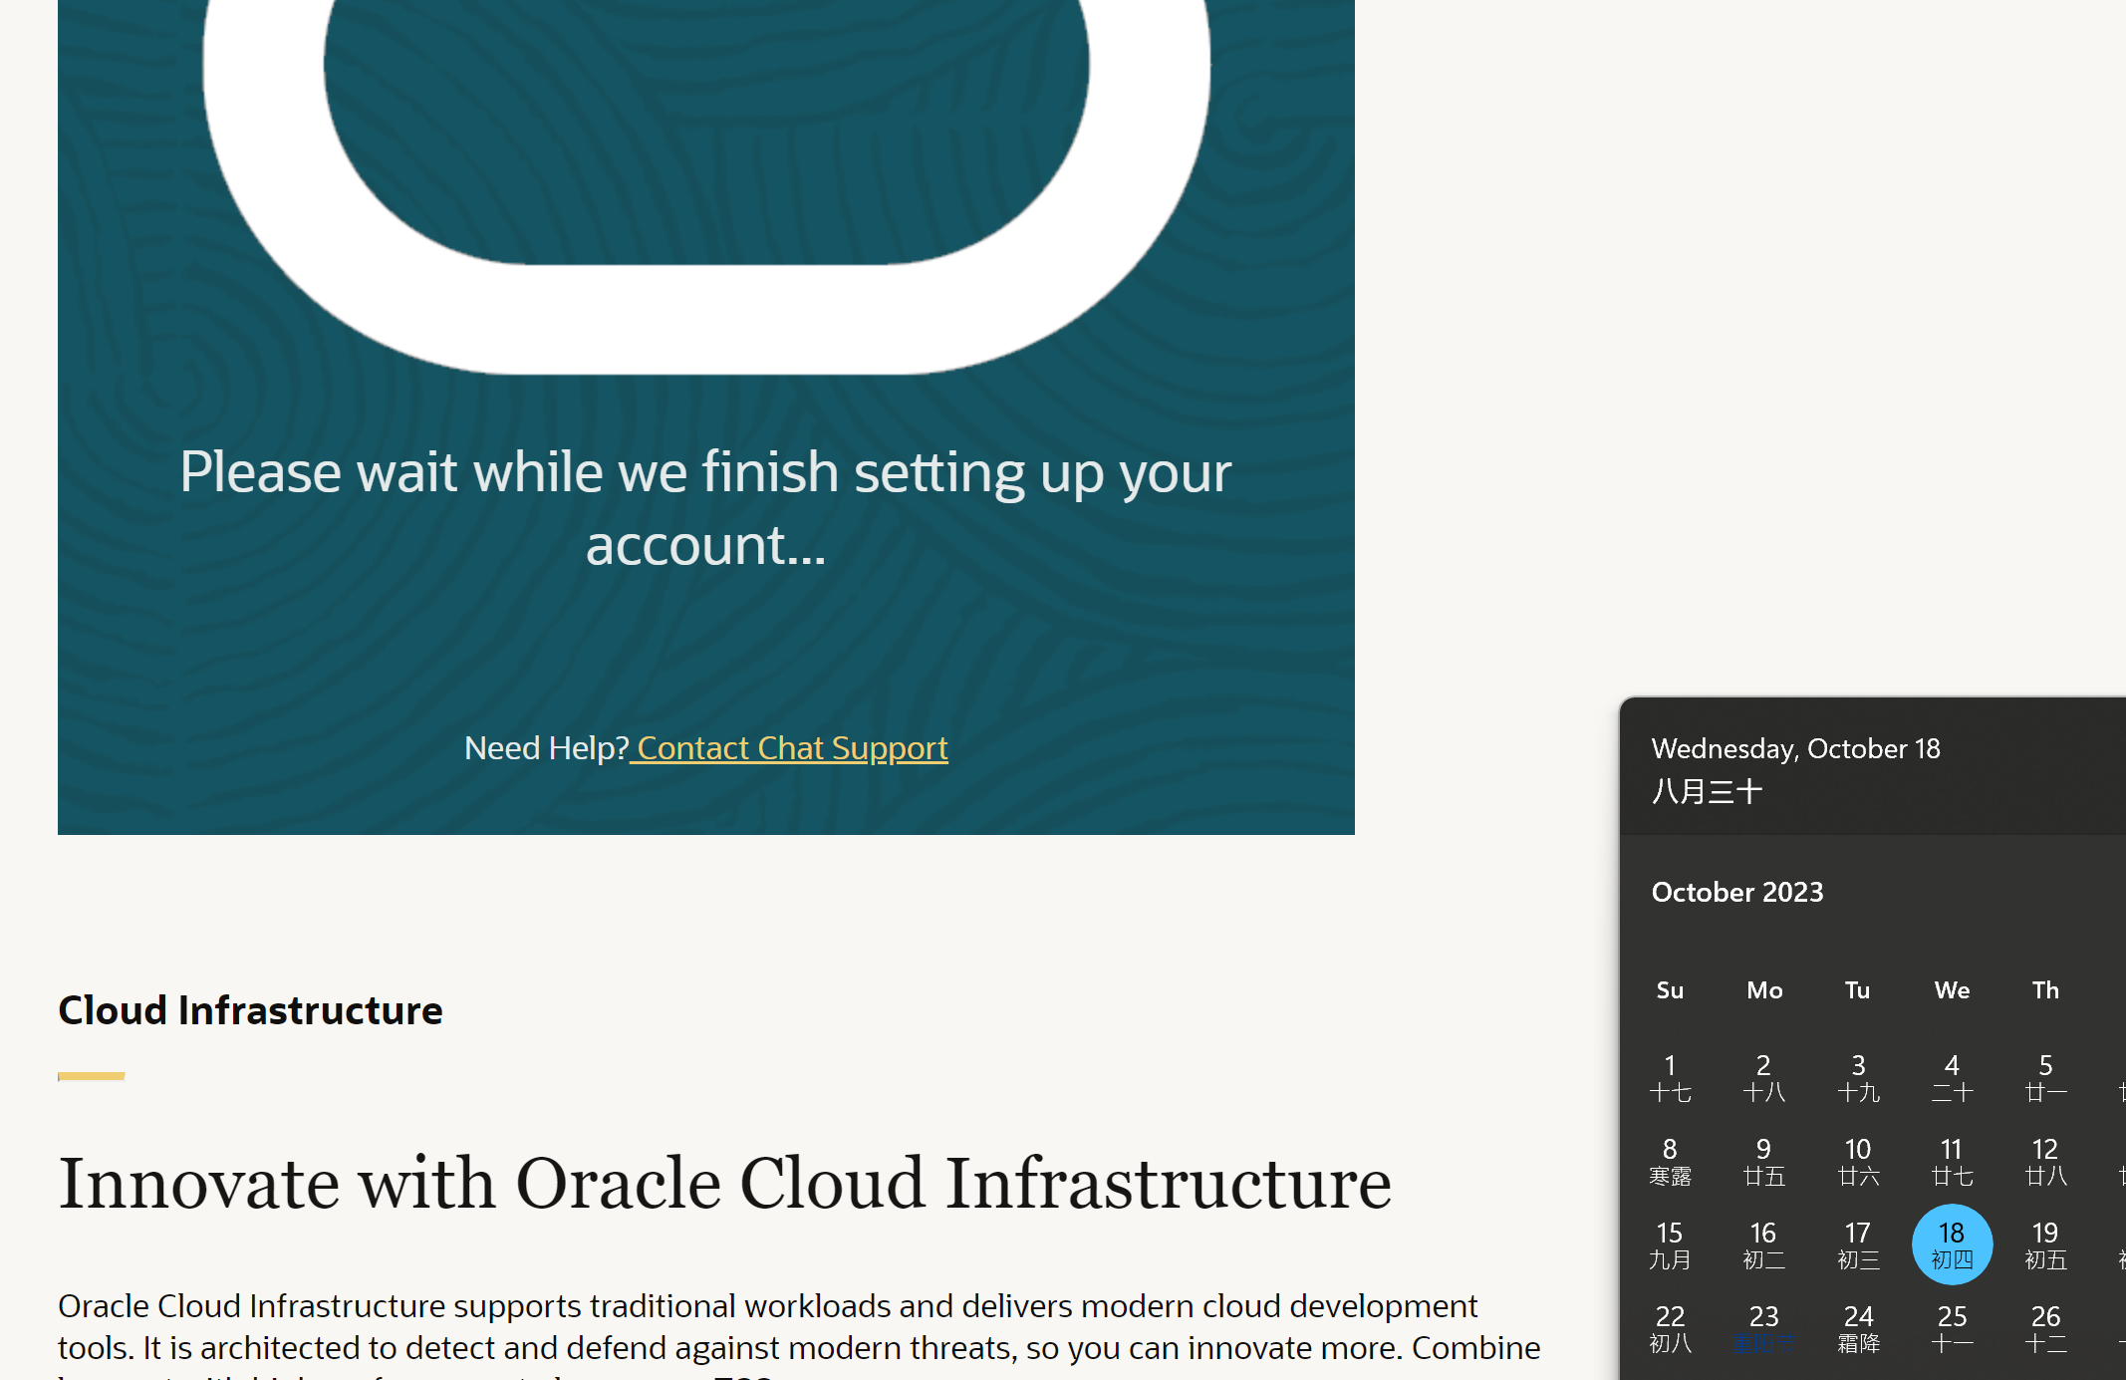The height and width of the screenshot is (1380, 2126).
Task: Click the white Oracle logo graphic
Action: (x=706, y=319)
